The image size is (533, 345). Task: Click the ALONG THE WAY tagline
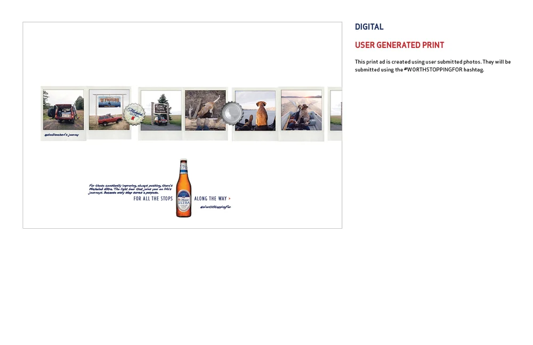point(211,198)
